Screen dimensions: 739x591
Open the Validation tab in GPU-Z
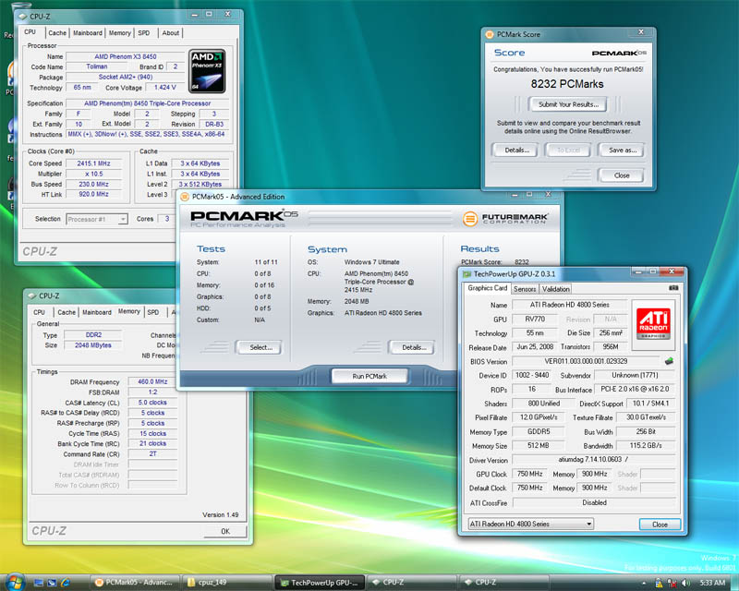click(555, 289)
